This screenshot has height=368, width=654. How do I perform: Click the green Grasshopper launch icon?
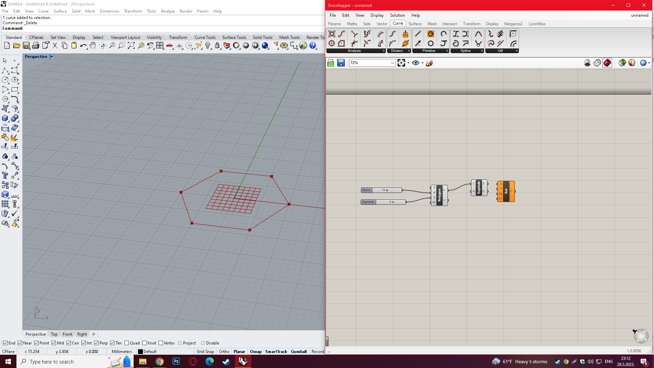[303, 45]
